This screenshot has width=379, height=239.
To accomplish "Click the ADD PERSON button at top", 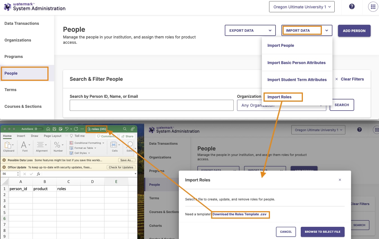I will [x=354, y=31].
